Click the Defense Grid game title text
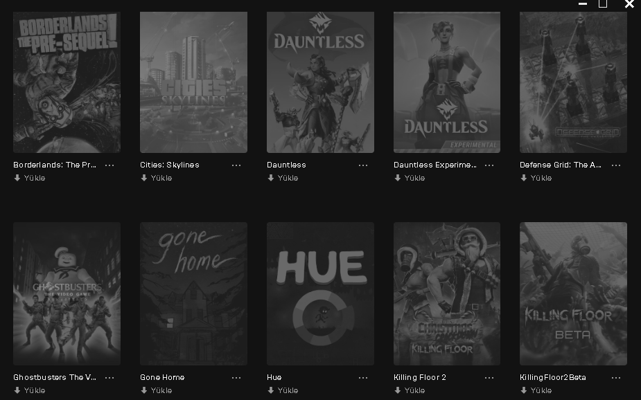 tap(561, 165)
